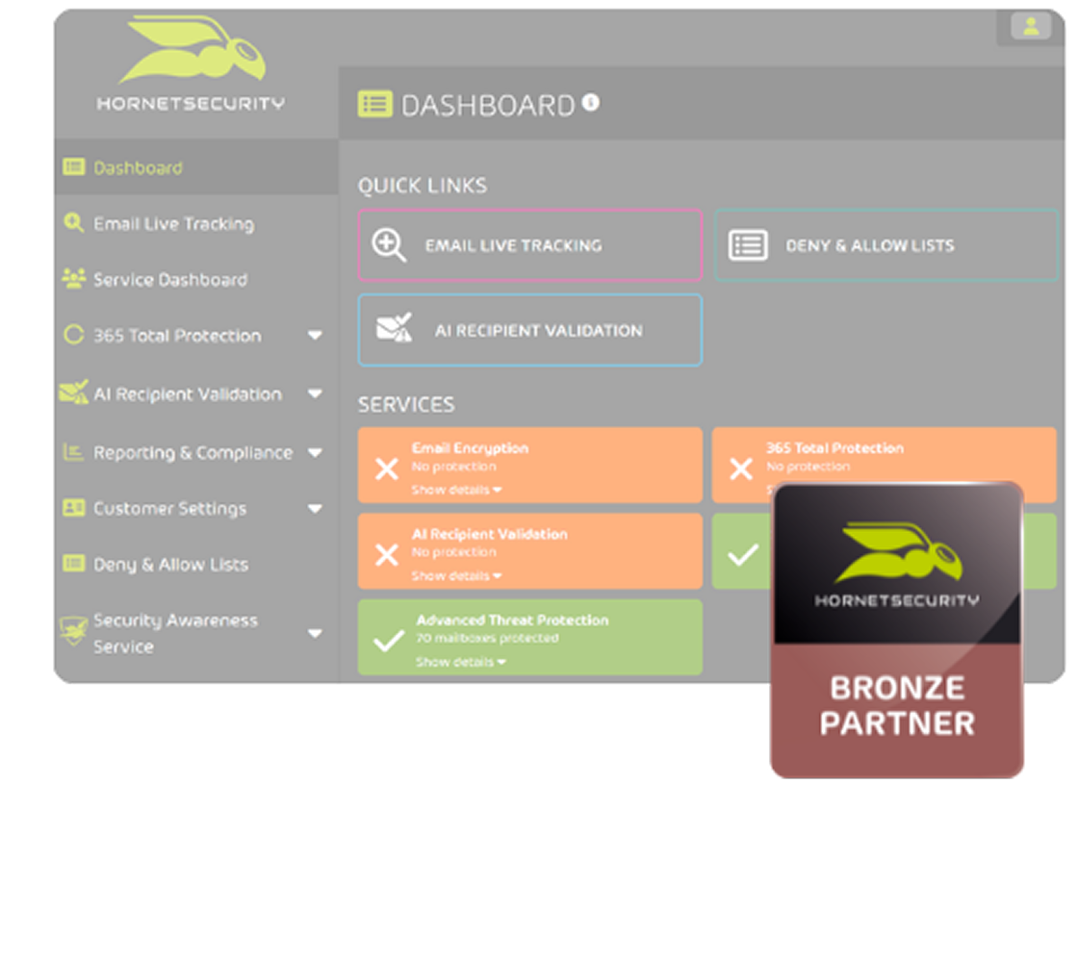This screenshot has height=962, width=1078.
Task: Click the DENY & ALLOW LISTS quick link
Action: 885,245
